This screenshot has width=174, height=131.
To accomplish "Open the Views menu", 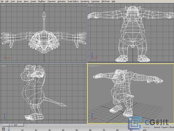I will point(26,1).
